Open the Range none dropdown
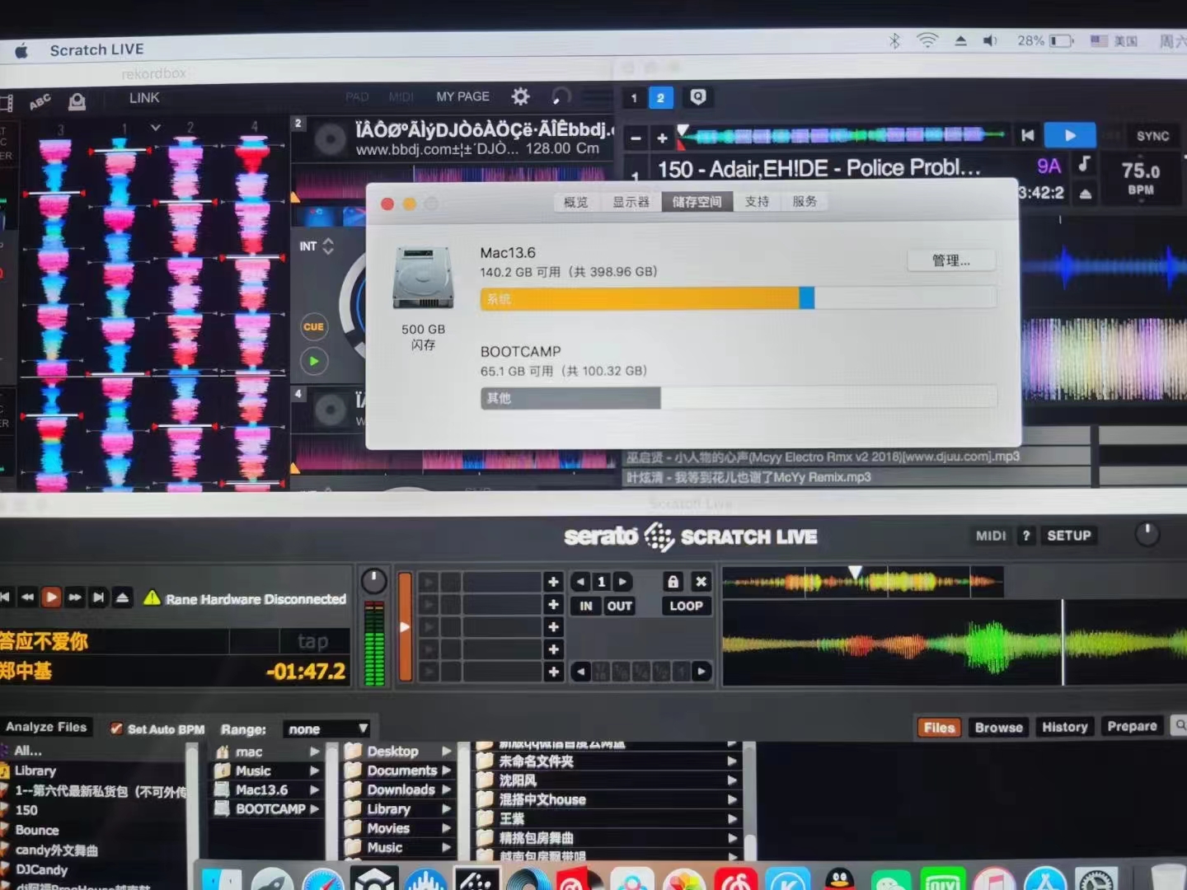Image resolution: width=1187 pixels, height=890 pixels. tap(326, 729)
